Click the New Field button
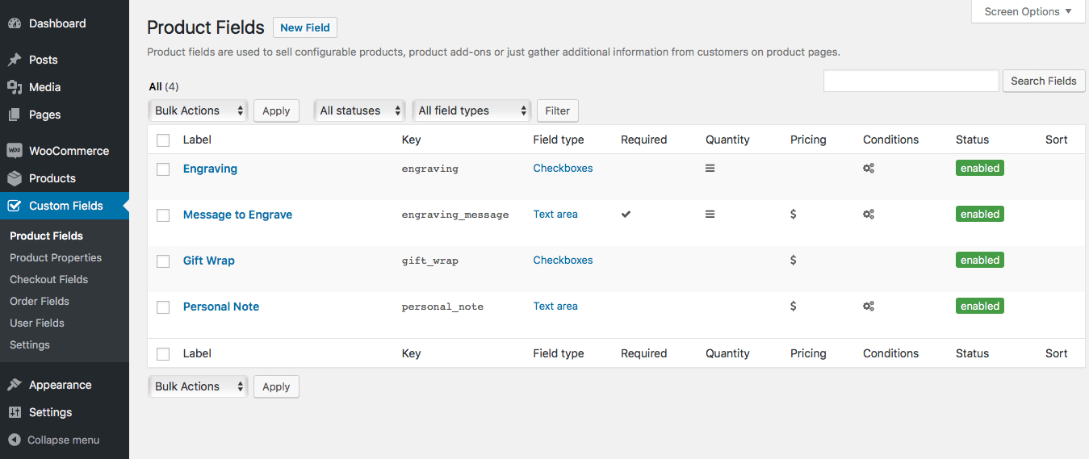Viewport: 1089px width, 459px height. [x=305, y=27]
